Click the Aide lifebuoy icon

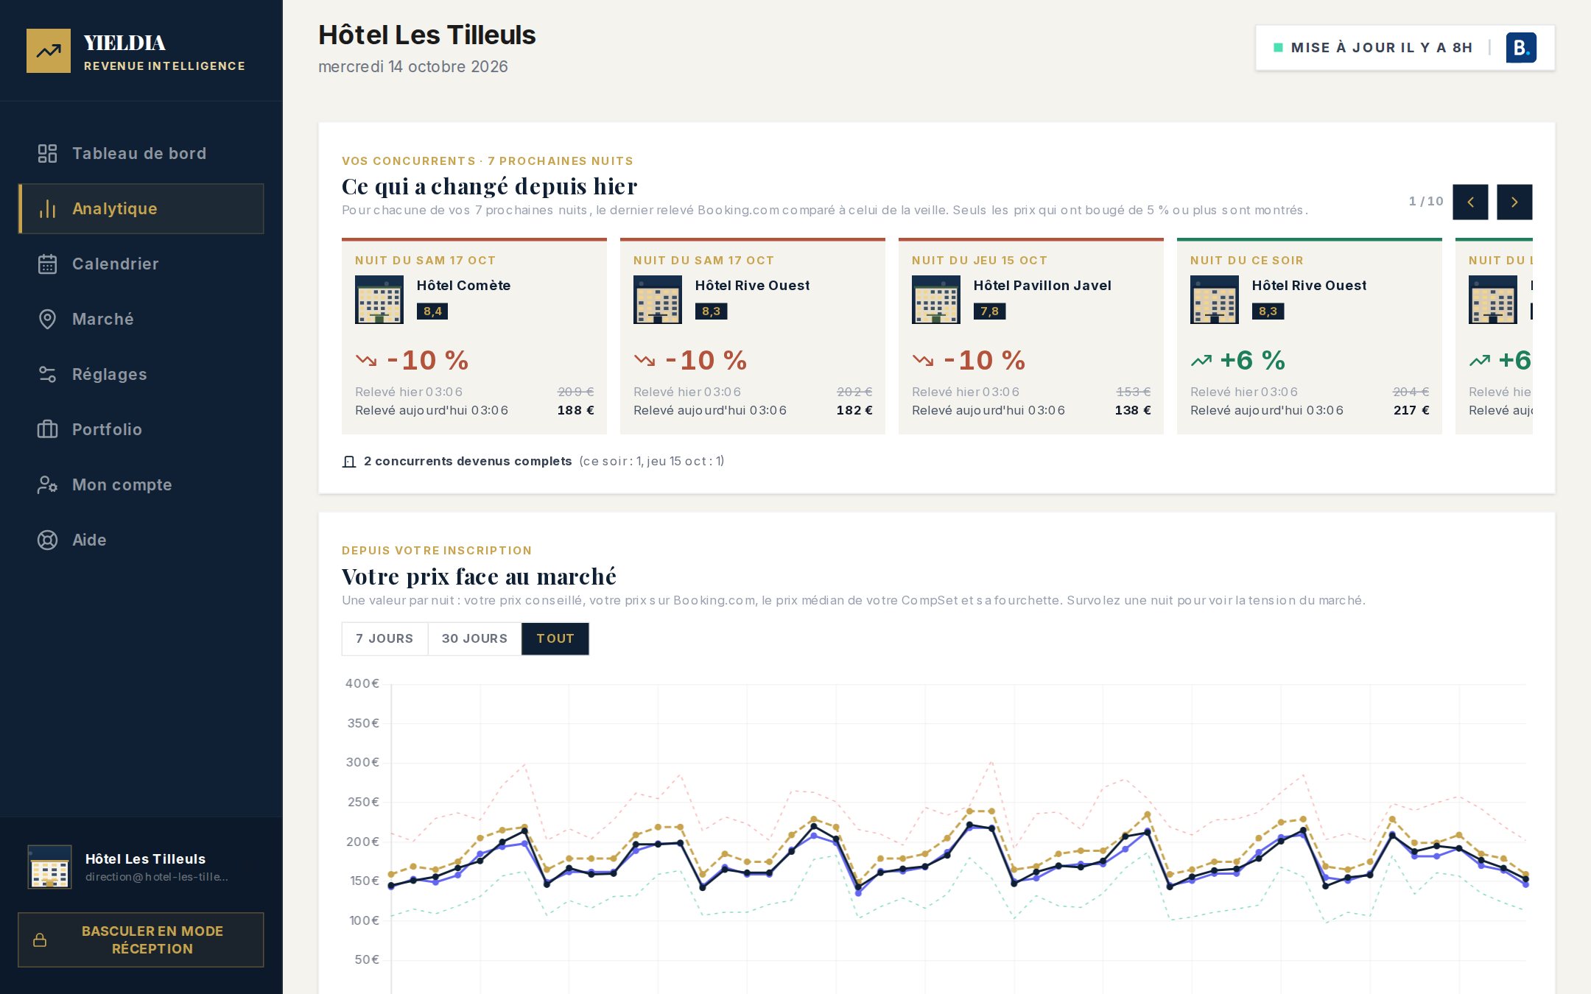47,540
